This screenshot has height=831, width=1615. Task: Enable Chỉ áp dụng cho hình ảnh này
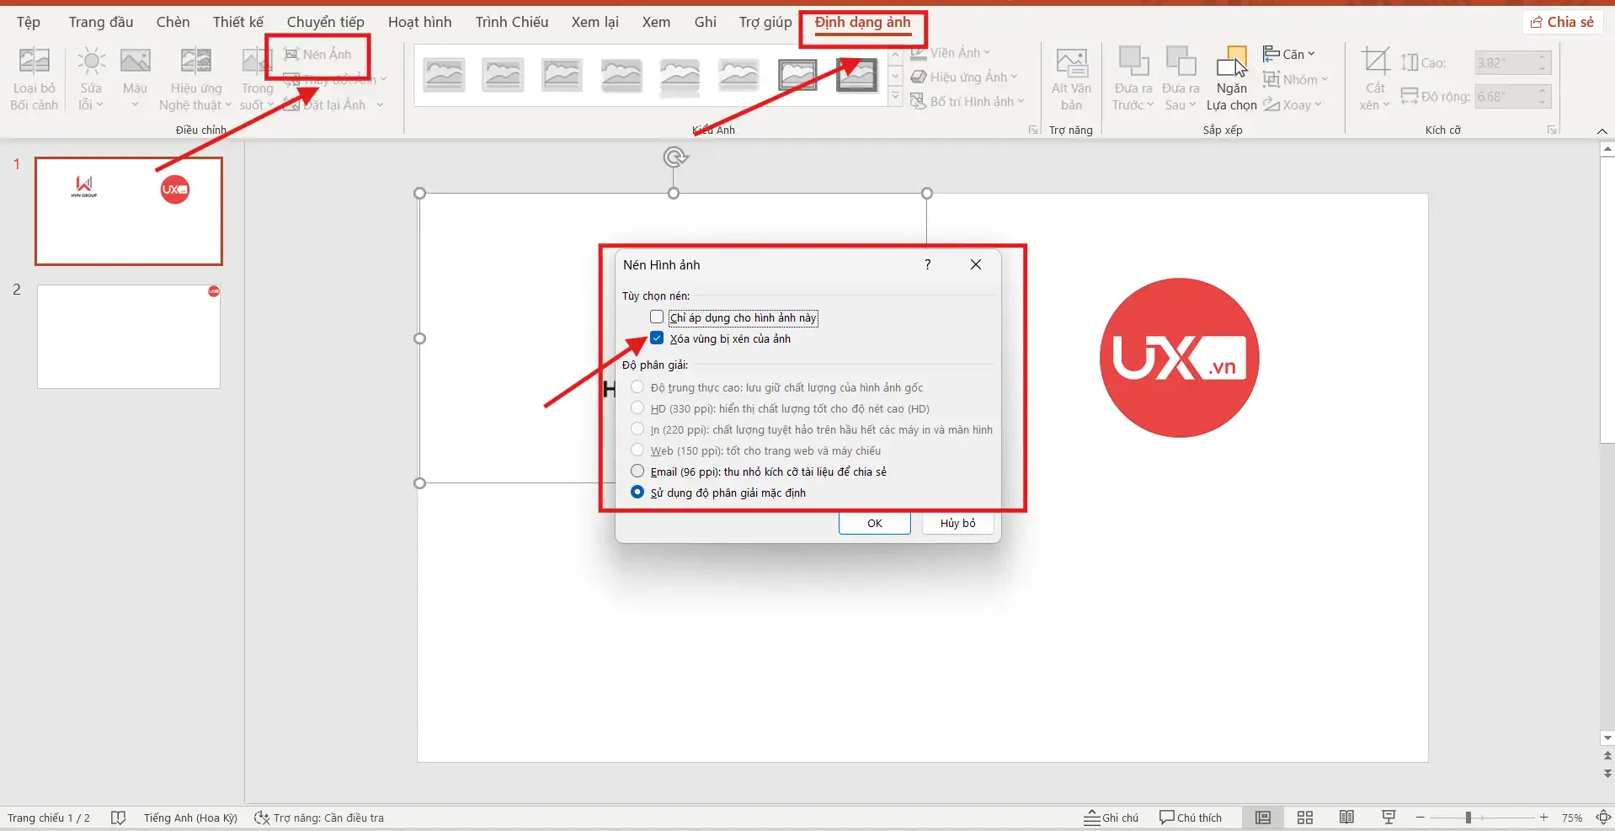pyautogui.click(x=656, y=317)
